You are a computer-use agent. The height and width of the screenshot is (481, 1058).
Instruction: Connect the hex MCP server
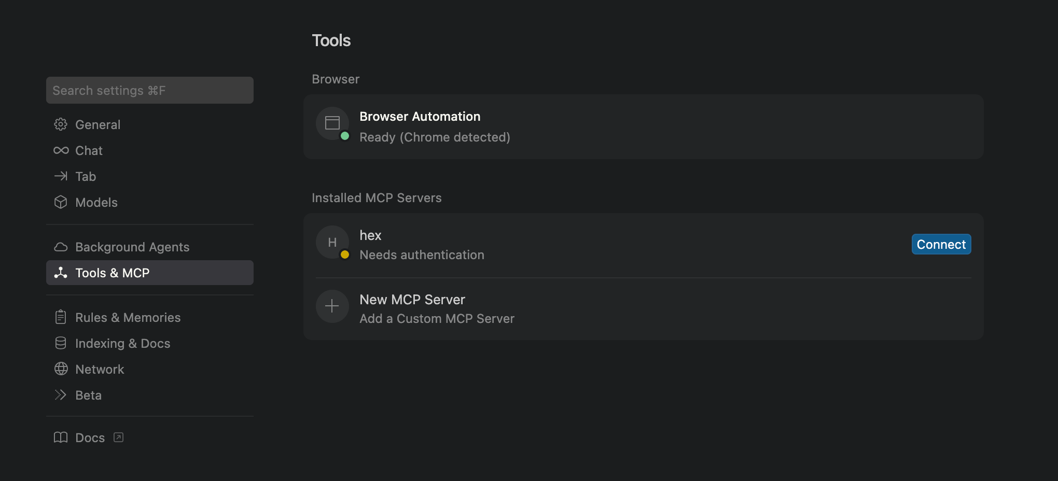(940, 244)
